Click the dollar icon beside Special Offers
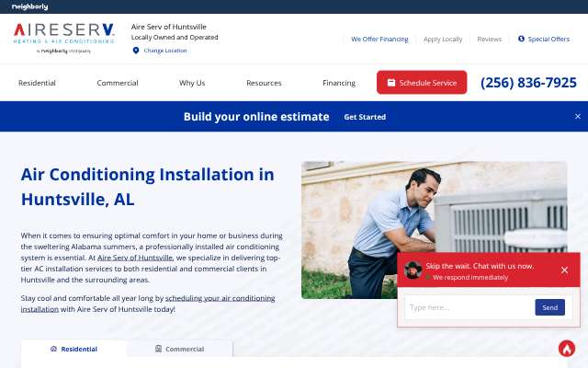The width and height of the screenshot is (588, 368). pyautogui.click(x=521, y=39)
